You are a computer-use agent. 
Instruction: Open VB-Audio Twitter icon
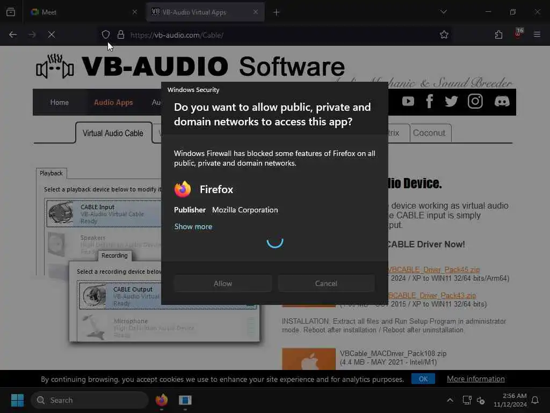tap(451, 102)
